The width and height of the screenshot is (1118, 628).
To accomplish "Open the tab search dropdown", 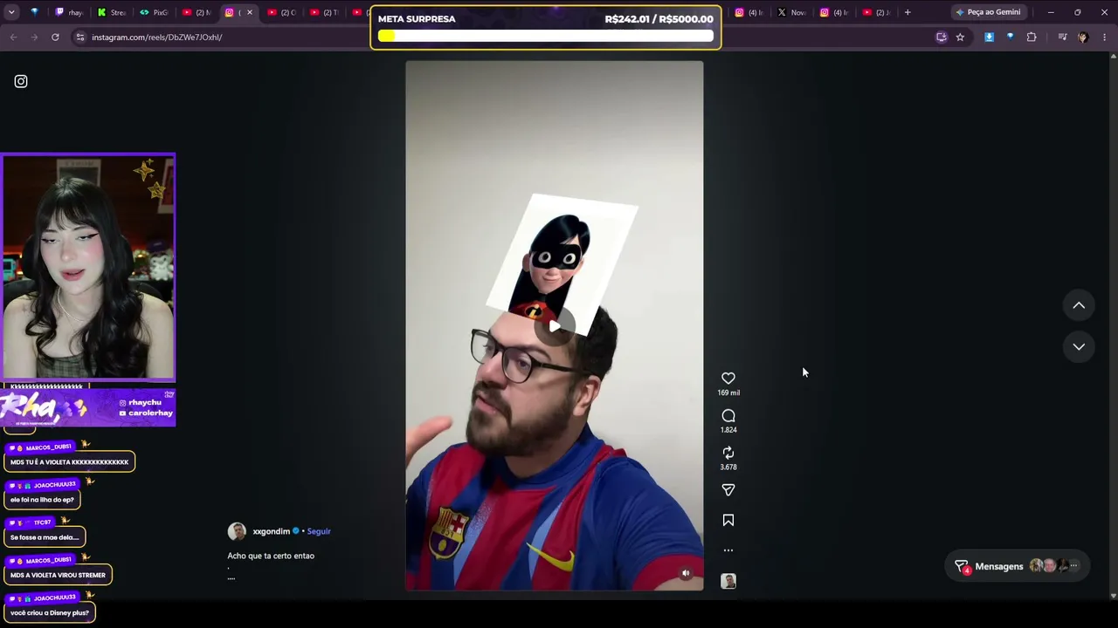I will point(11,12).
